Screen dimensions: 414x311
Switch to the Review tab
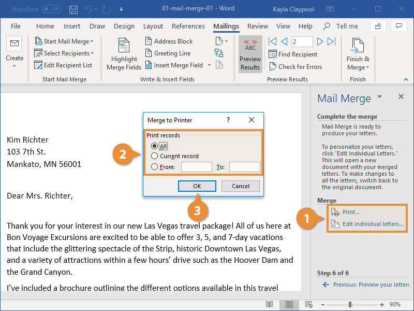(x=258, y=26)
